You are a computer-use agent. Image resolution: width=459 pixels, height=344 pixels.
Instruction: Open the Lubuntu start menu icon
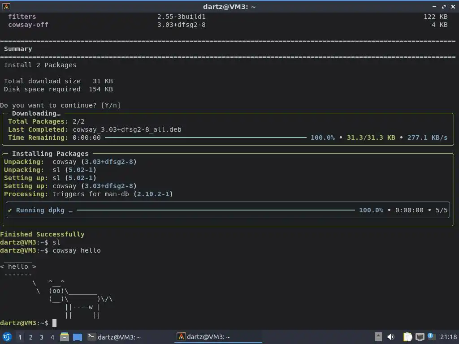[7, 337]
